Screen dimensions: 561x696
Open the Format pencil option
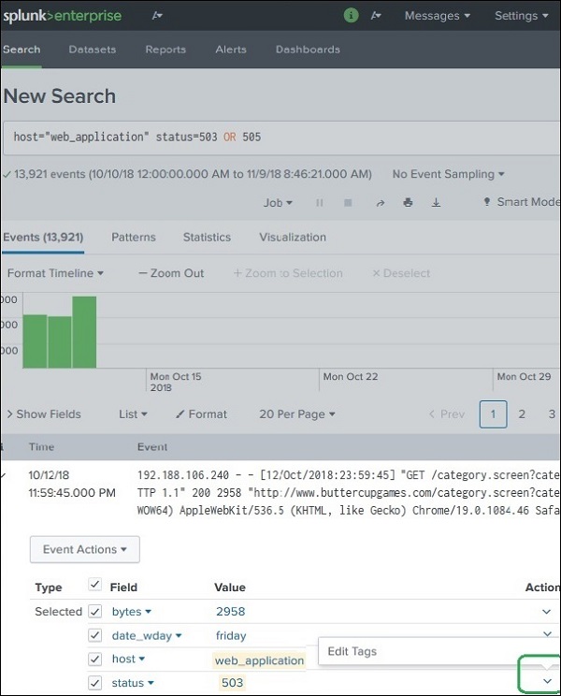coord(201,413)
